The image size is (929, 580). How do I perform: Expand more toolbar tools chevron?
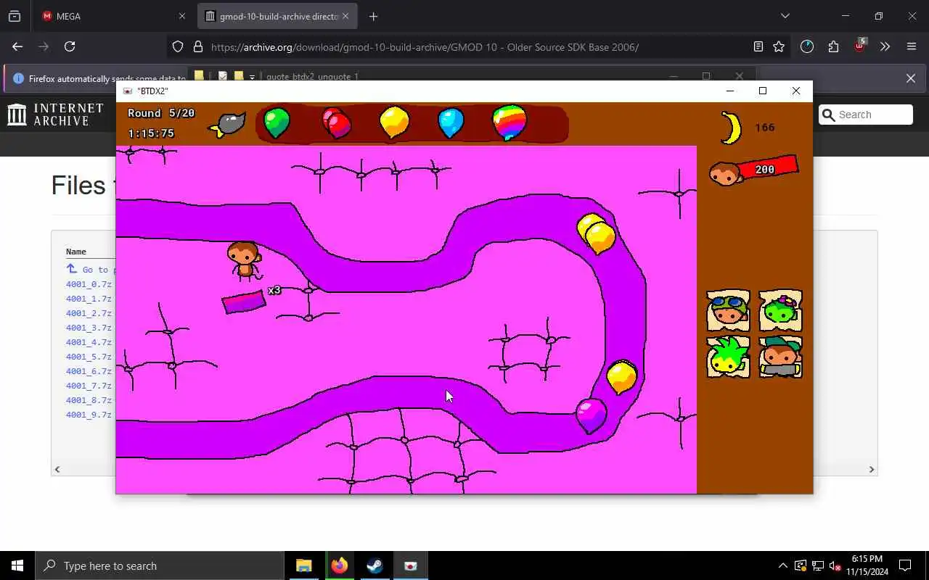point(885,46)
